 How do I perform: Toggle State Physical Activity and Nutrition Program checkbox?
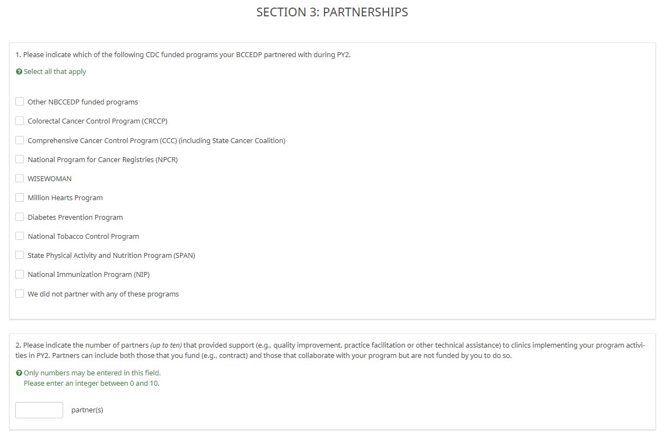coord(20,255)
